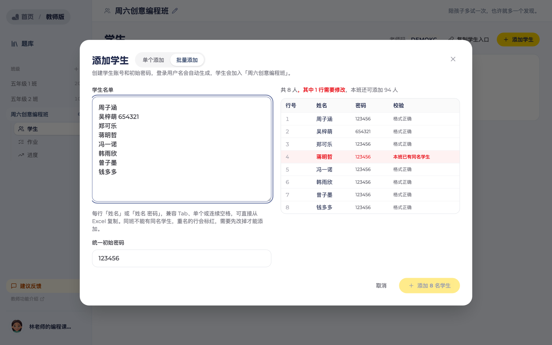Click 本班已有同名学生 validation message
Screen dimensions: 552x345
pyautogui.click(x=412, y=157)
